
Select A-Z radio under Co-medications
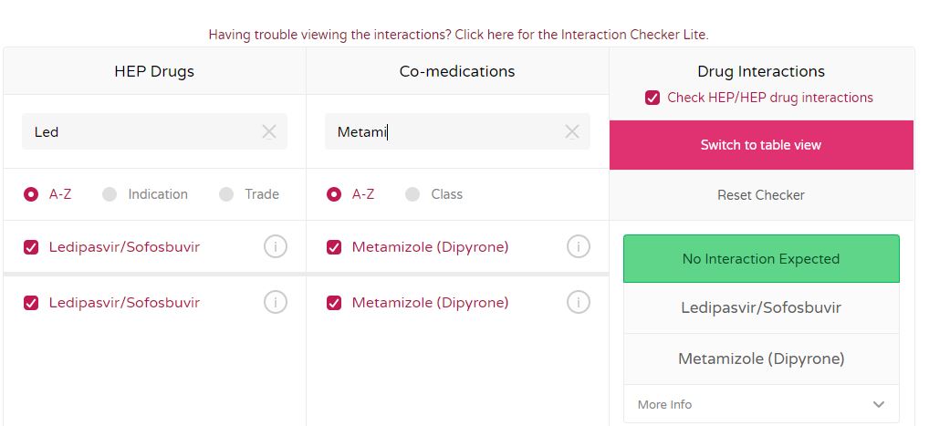pyautogui.click(x=334, y=194)
